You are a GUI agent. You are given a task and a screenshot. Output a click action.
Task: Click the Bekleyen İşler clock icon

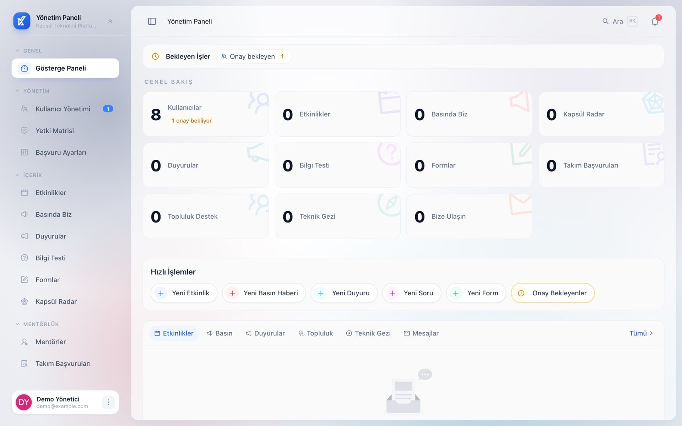[x=155, y=56]
